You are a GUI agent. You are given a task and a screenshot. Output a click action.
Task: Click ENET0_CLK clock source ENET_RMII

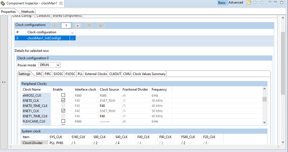[108, 101]
